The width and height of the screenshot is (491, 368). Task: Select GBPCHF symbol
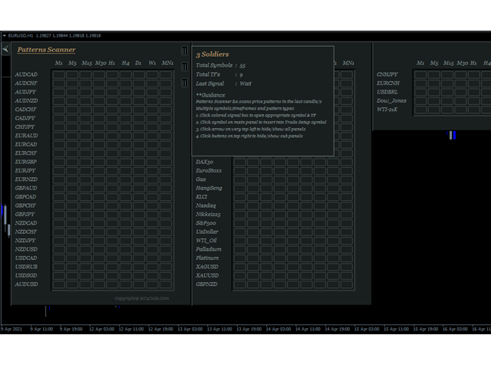pyautogui.click(x=25, y=205)
